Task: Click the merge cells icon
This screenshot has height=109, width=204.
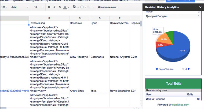Action: [x=90, y=7]
